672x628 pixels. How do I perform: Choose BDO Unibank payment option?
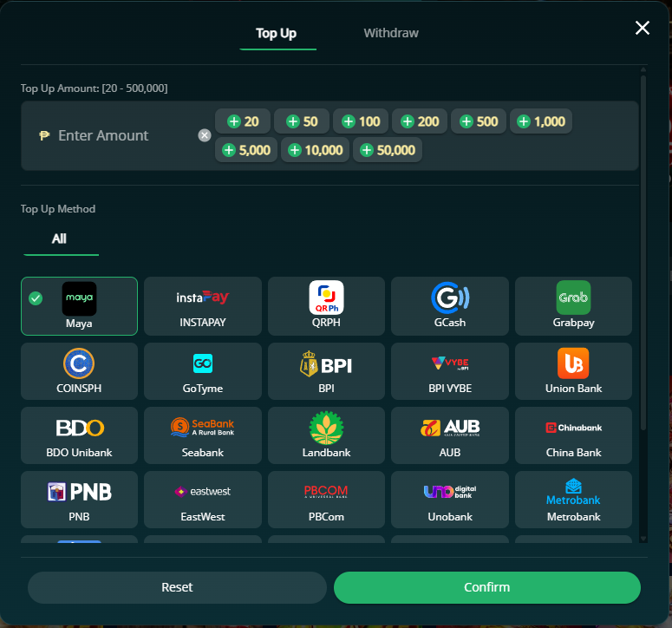click(x=79, y=435)
